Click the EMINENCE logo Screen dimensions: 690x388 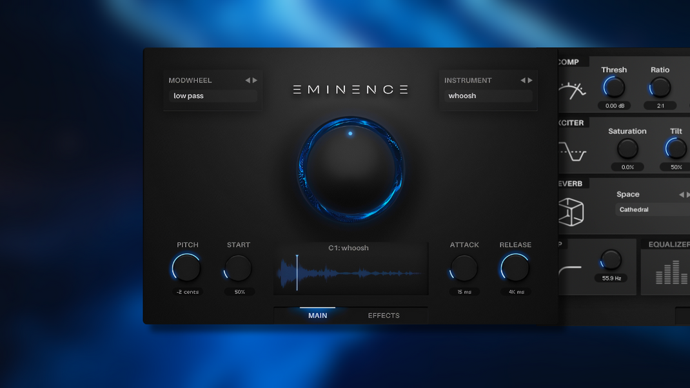350,90
